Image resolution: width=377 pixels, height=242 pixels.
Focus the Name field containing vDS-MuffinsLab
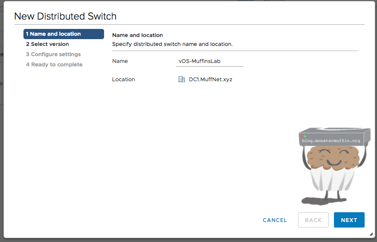(x=209, y=61)
